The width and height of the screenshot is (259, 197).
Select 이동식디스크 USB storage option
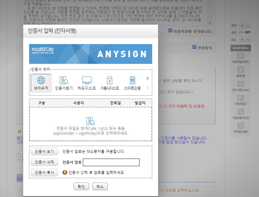click(x=110, y=83)
